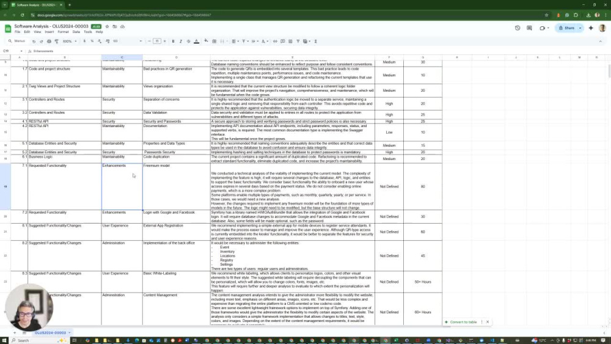This screenshot has height=344, width=611.
Task: Click the Windows taskbar Search box
Action: tap(38, 340)
